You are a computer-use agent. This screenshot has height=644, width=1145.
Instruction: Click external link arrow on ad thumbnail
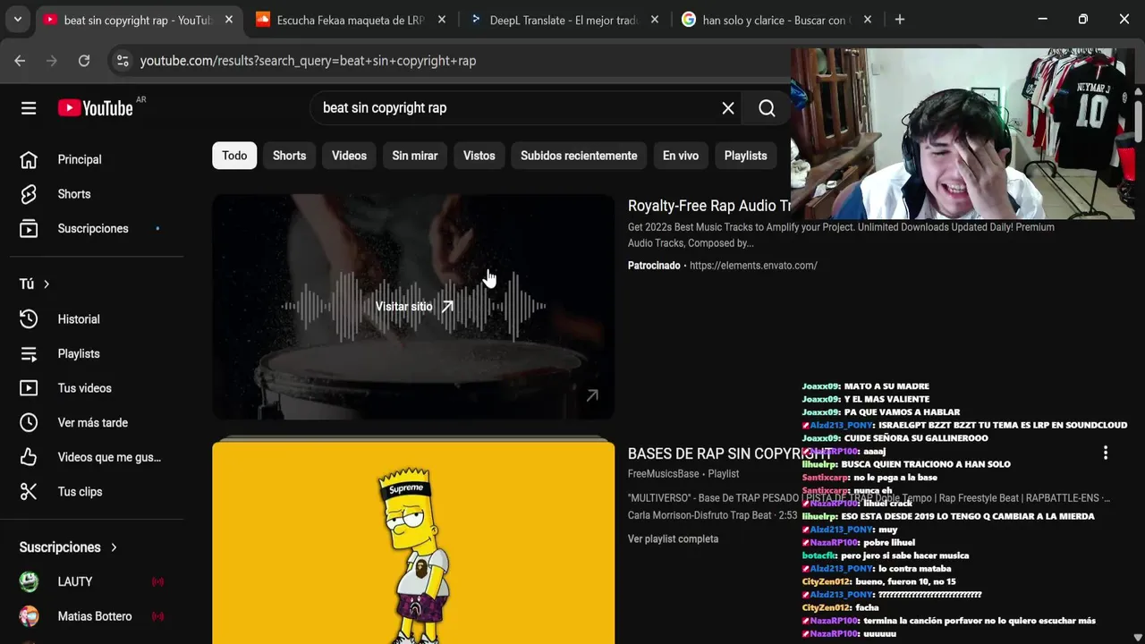(x=592, y=395)
